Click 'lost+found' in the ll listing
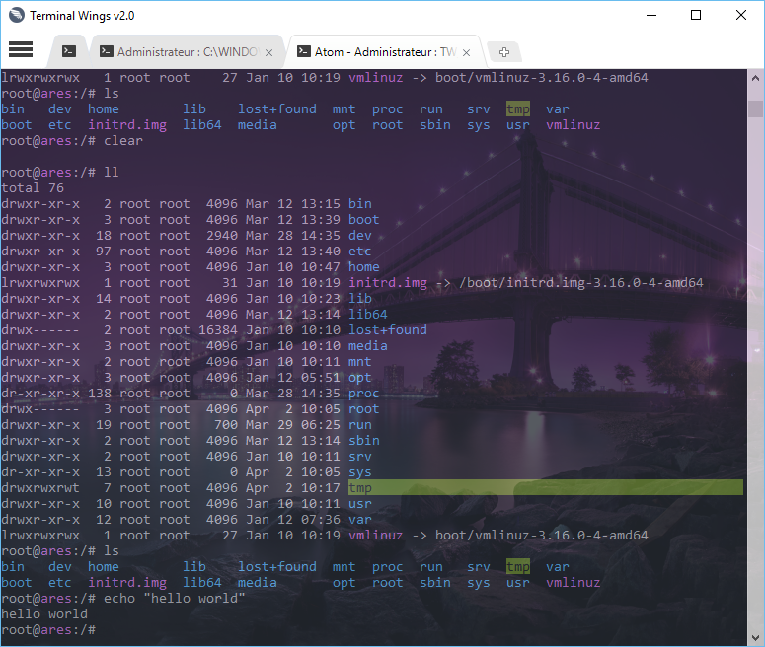The width and height of the screenshot is (765, 647). coord(388,330)
